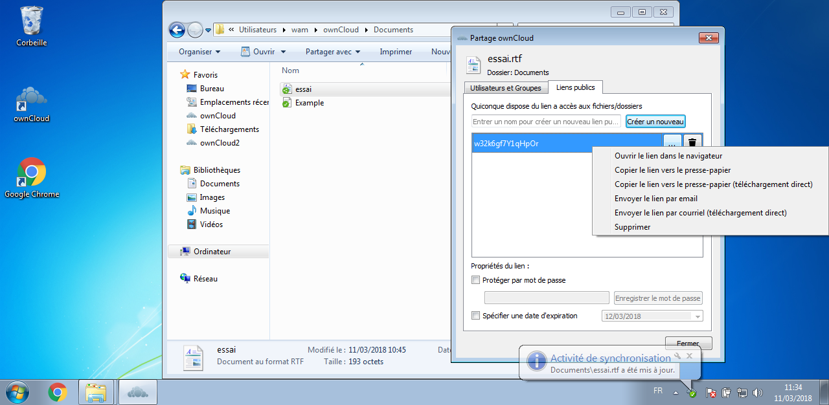Open the Vidéos library

211,224
